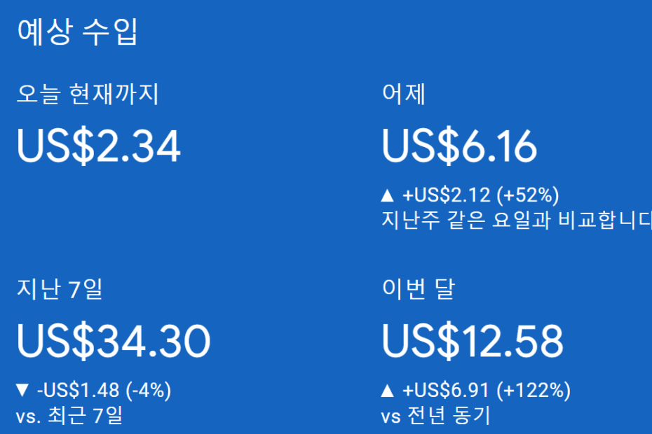Select the vs 전년 동기 comparison text

[436, 415]
